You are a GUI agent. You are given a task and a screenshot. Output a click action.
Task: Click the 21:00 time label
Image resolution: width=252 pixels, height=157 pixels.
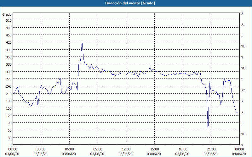(211, 149)
